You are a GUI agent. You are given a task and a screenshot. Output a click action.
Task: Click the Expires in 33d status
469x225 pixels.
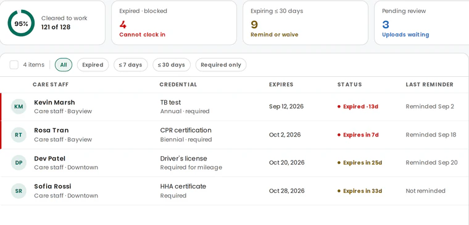click(360, 191)
